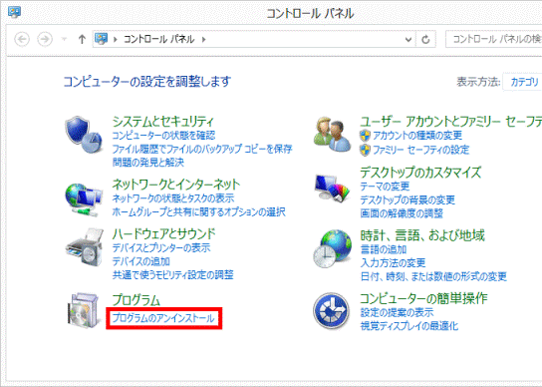542x387 pixels.
Task: Open 時計、言語、および地域 category heading
Action: (422, 235)
